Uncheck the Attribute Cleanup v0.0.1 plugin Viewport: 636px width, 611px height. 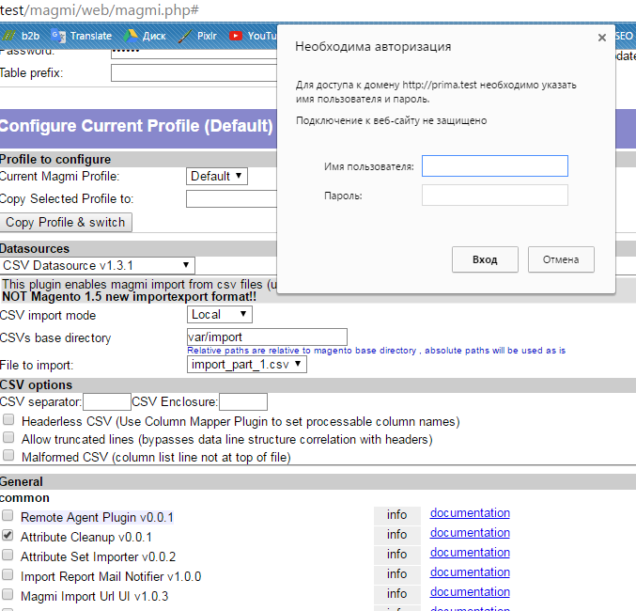[x=8, y=536]
